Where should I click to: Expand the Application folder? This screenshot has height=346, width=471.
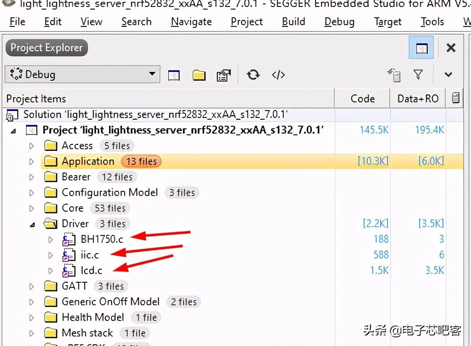click(32, 162)
